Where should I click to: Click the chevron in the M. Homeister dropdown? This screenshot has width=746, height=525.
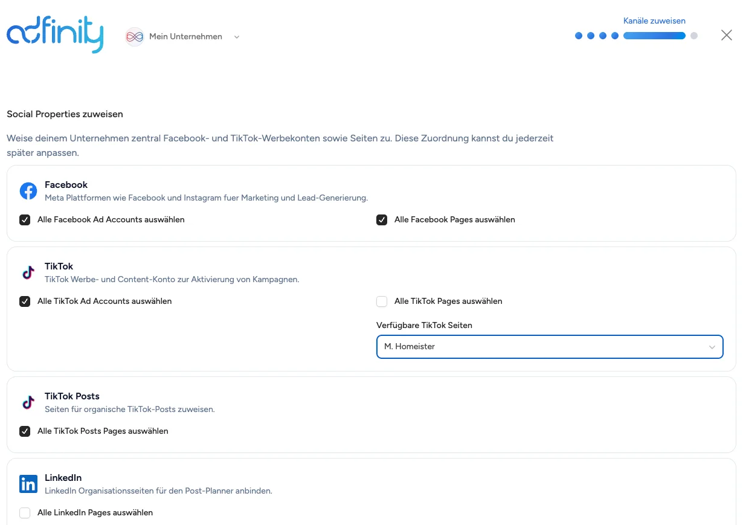click(712, 347)
